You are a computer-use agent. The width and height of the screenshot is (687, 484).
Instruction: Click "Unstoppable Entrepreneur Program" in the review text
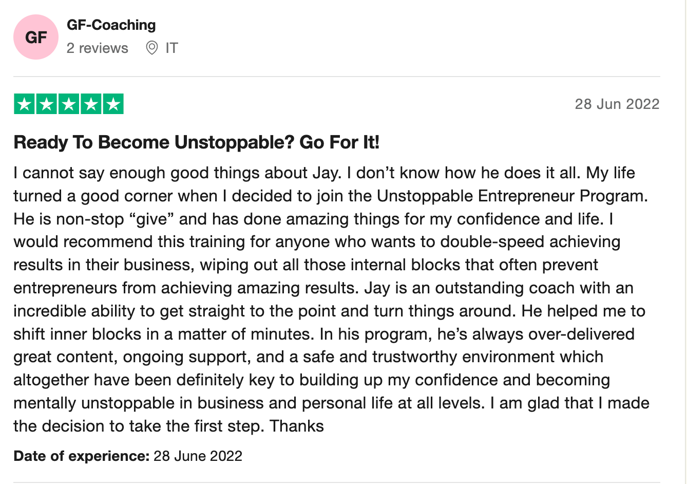point(512,196)
